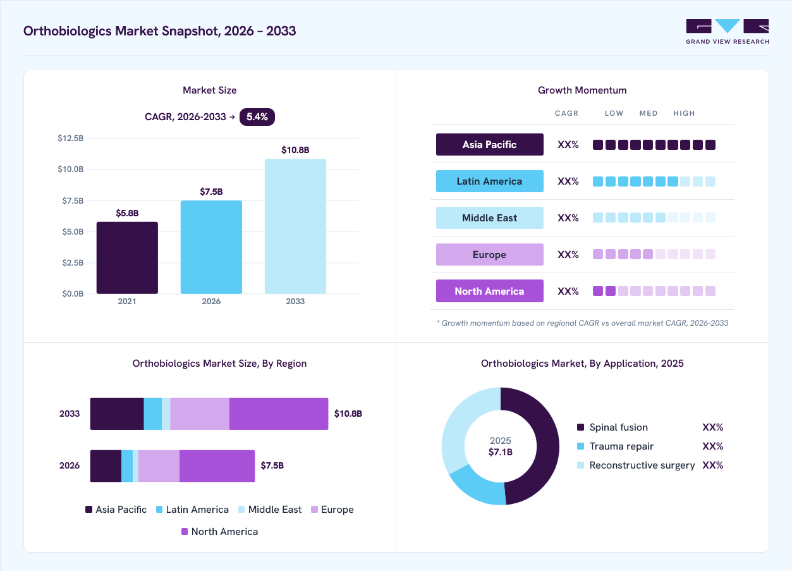Click the Growth Momentum panel title

click(x=582, y=90)
